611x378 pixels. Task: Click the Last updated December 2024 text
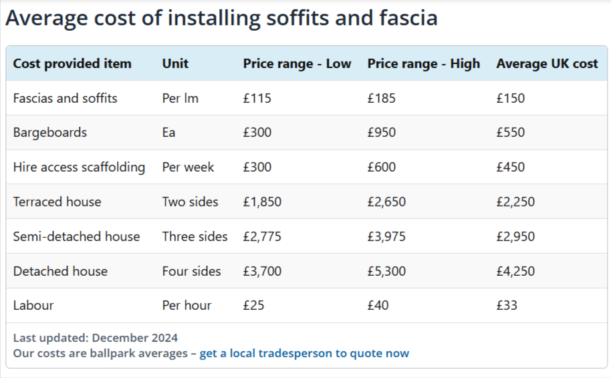pyautogui.click(x=96, y=337)
